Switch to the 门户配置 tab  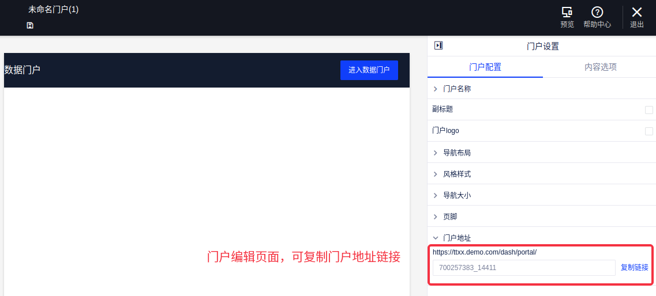coord(485,67)
